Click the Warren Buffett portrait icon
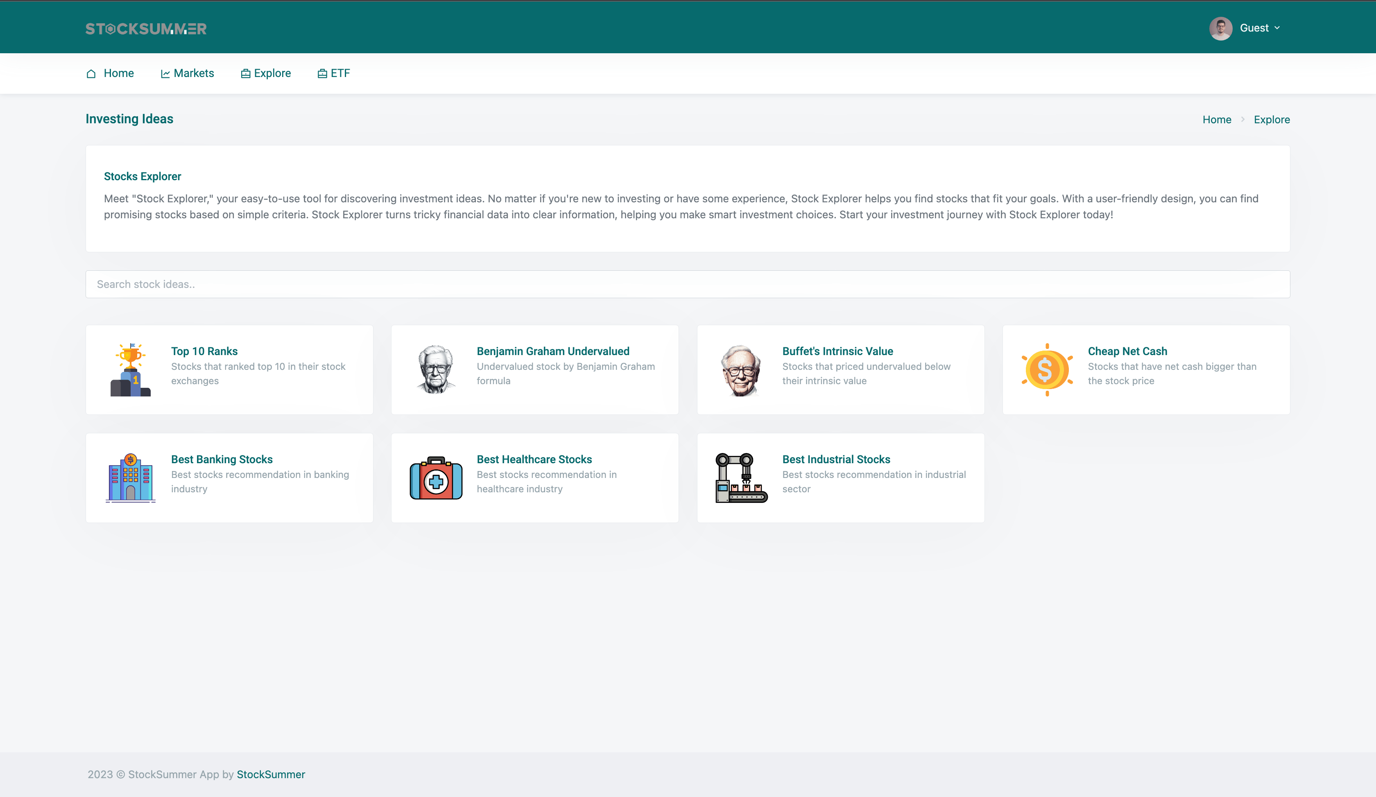Viewport: 1376px width, 797px height. point(741,369)
